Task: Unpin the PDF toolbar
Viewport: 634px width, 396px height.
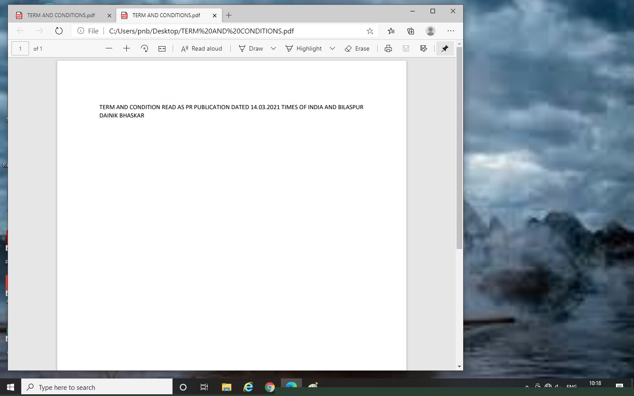Action: tap(445, 48)
